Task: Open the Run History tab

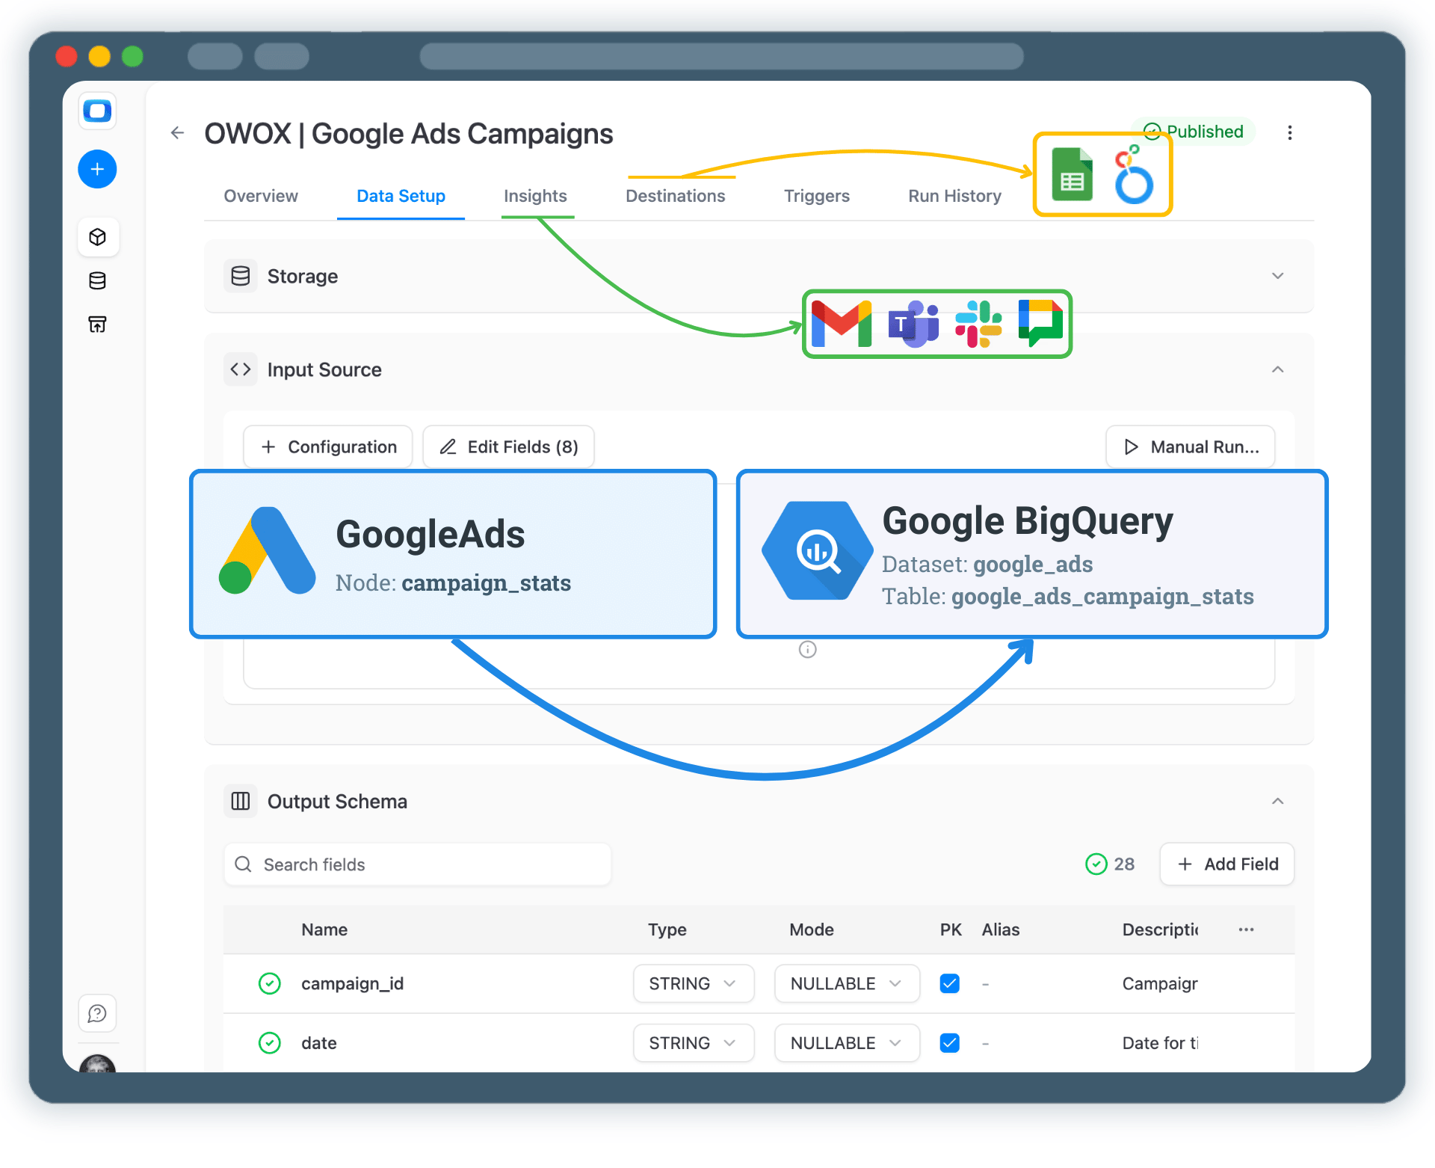Action: 954,196
